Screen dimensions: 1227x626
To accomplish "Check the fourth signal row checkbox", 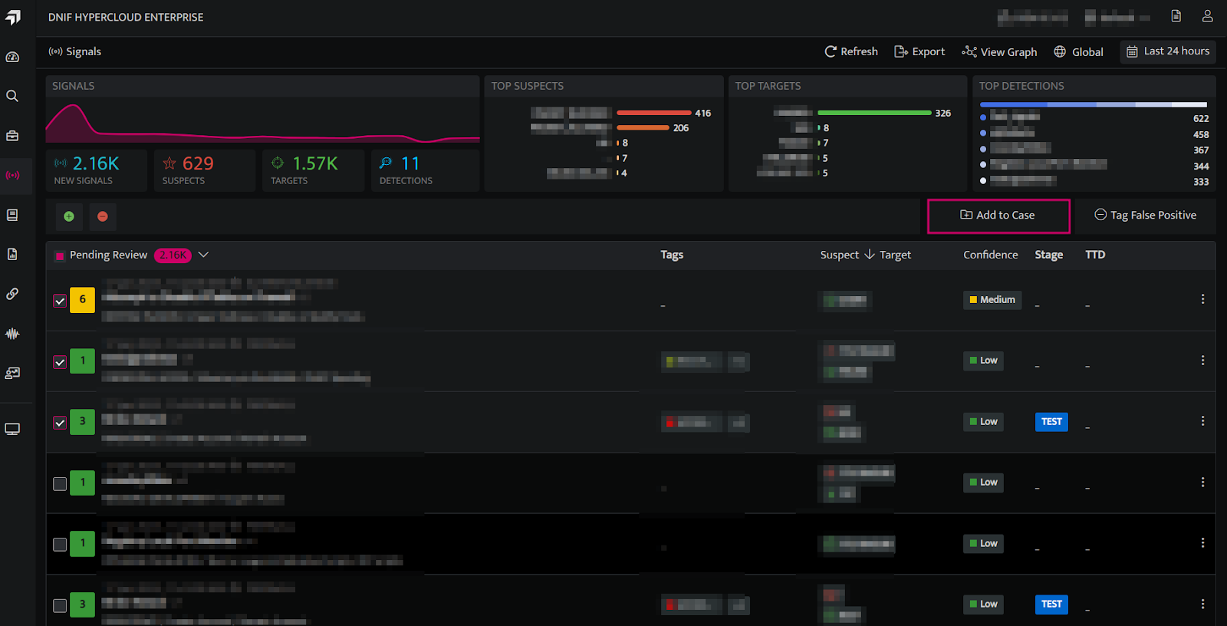I will coord(60,483).
